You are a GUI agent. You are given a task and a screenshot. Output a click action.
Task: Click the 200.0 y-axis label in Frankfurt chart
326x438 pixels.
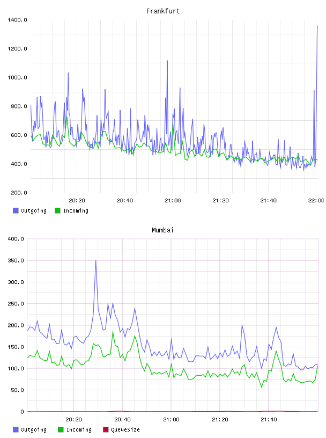click(x=19, y=193)
